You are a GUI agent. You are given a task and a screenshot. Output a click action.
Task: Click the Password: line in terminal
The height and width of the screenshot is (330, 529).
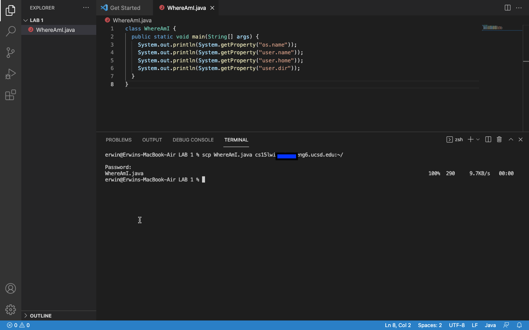point(118,167)
